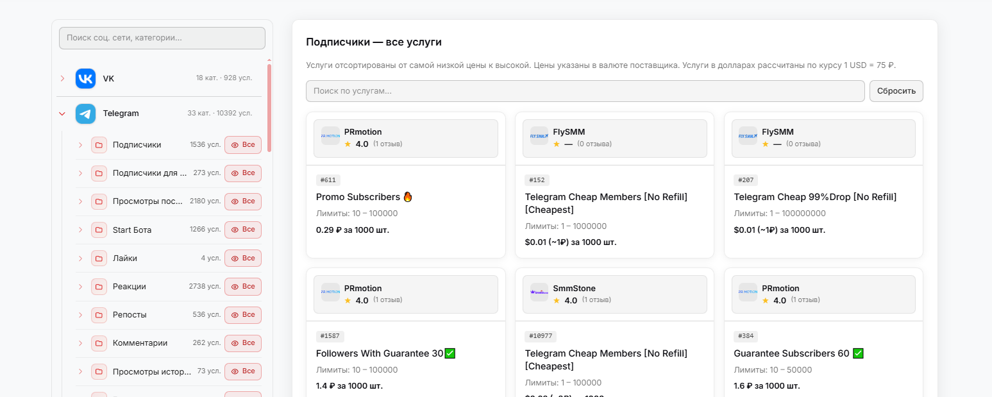Click the folder icon beside Подписчики

99,145
